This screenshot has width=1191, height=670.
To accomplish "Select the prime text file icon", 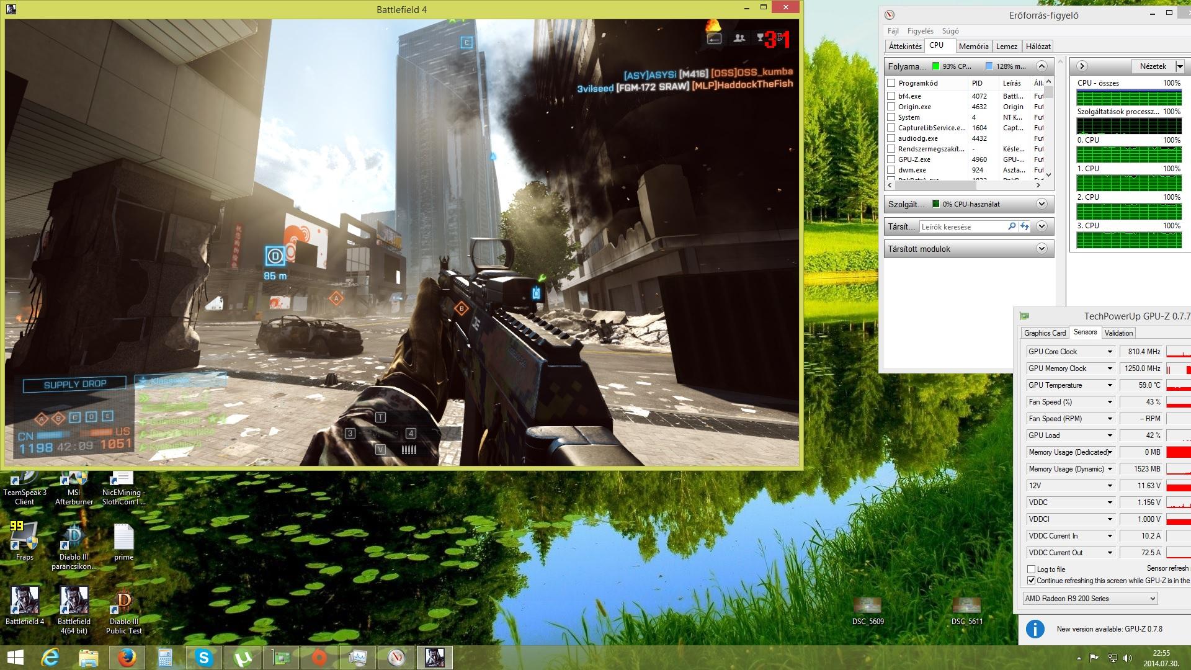I will point(123,542).
